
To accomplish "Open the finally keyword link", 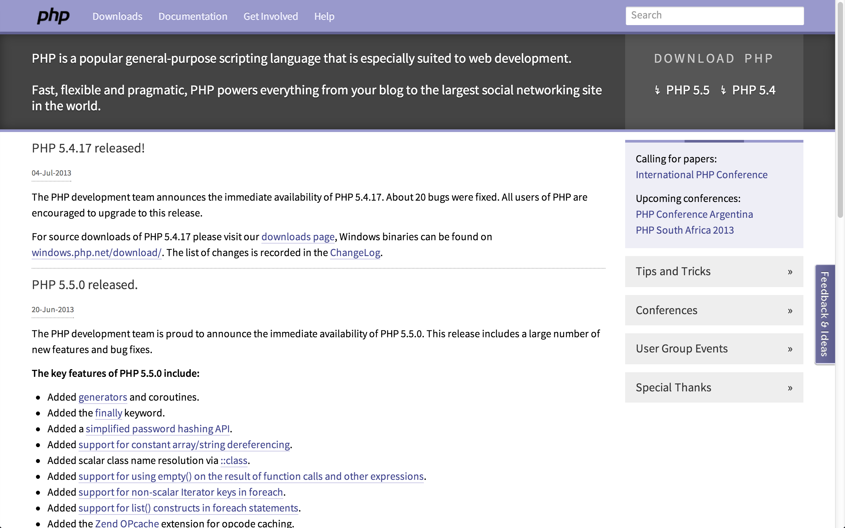I will (109, 413).
